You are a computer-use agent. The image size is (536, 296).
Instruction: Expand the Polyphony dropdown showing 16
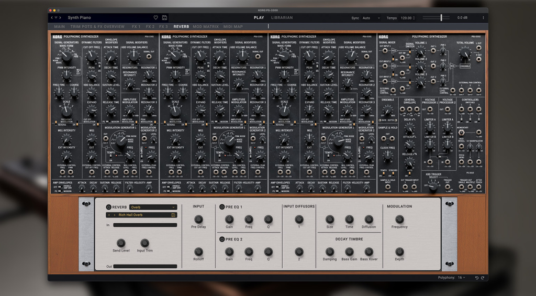461,277
